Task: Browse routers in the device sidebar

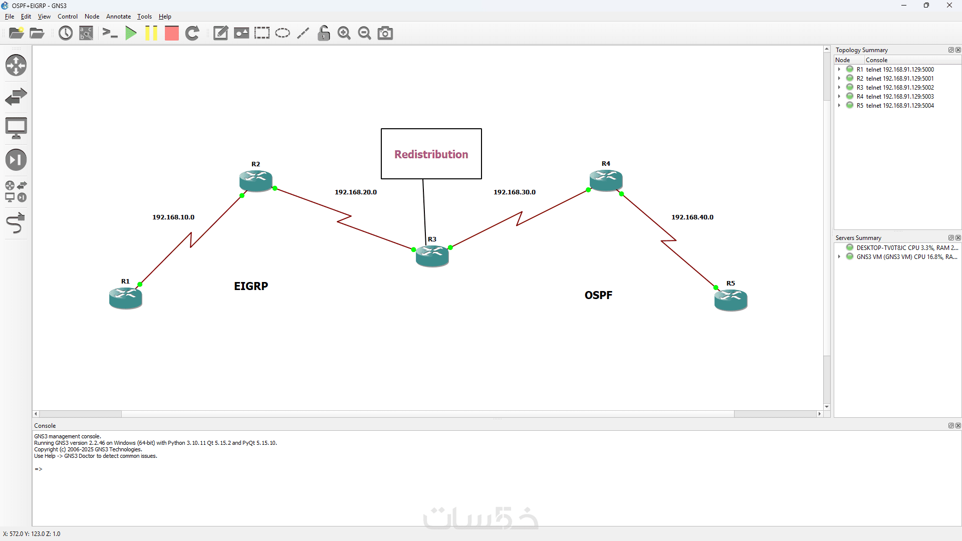Action: (x=16, y=65)
